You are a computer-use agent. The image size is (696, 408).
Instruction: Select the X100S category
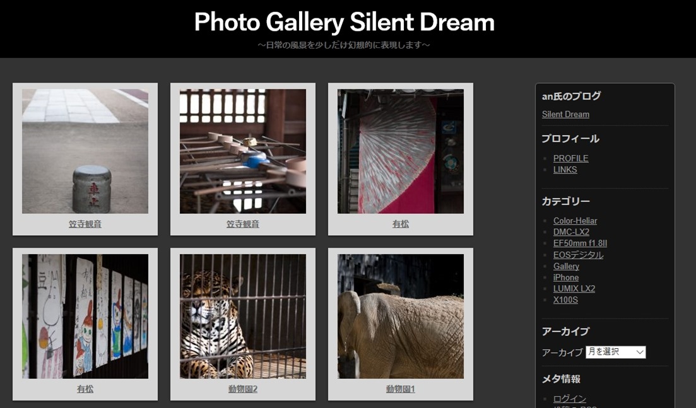point(565,300)
